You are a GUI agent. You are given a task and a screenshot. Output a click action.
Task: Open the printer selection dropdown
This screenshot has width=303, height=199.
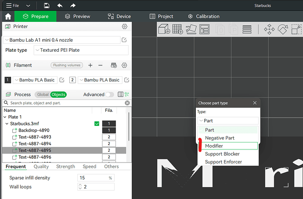(62, 40)
